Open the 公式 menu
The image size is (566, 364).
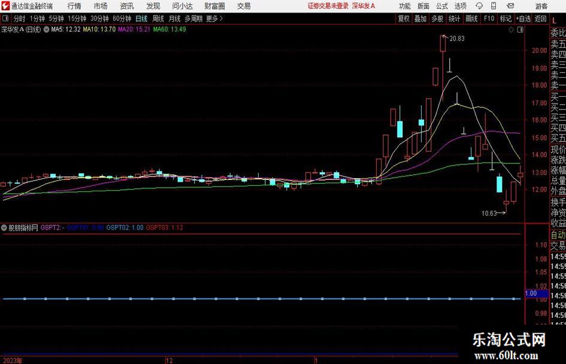tap(442, 6)
